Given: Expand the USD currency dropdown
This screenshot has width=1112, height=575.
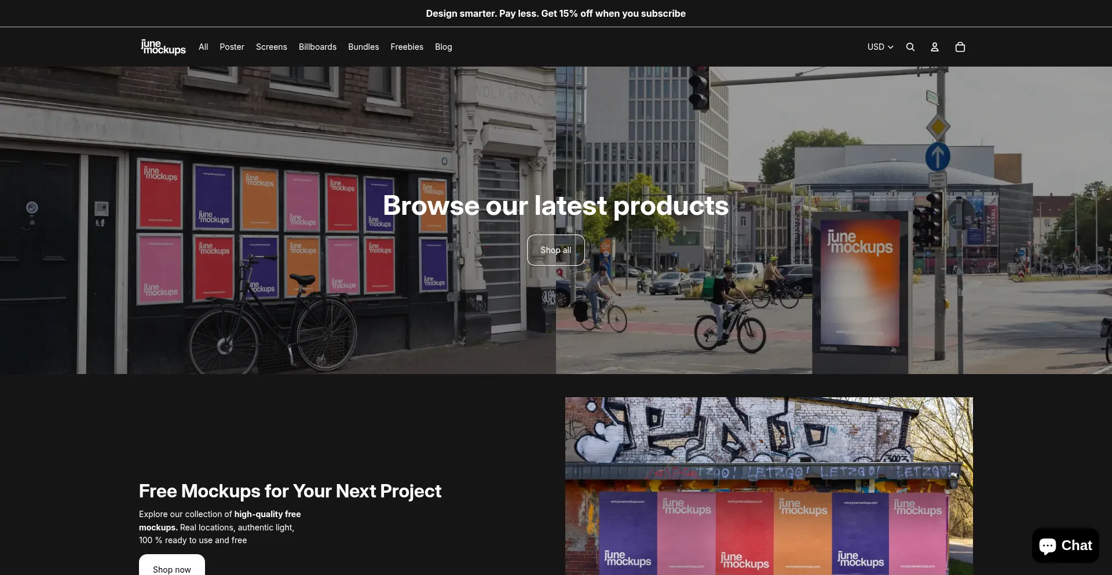Looking at the screenshot, I should (x=880, y=47).
